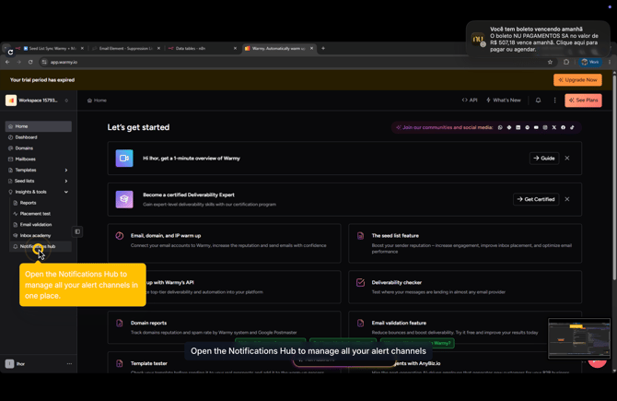This screenshot has height=401, width=617.
Task: Click the video camera overview icon
Action: click(124, 159)
